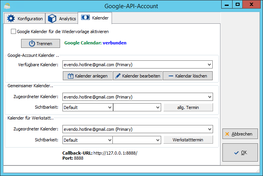Screen dimensions: 263x176
Task: Click the Callback-URL http://127.0.0.1:8888/ text
Action: [x=100, y=153]
